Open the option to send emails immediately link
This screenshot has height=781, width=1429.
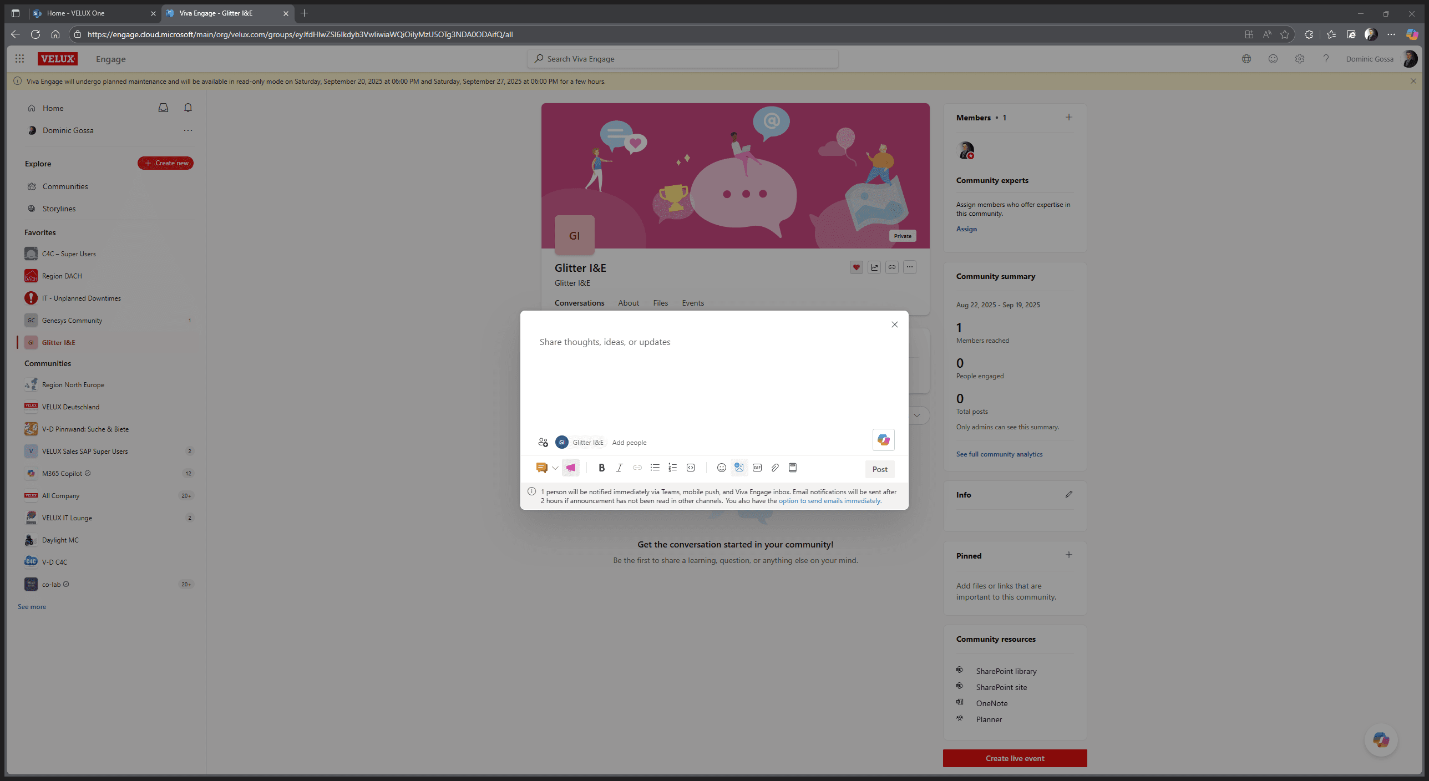829,500
